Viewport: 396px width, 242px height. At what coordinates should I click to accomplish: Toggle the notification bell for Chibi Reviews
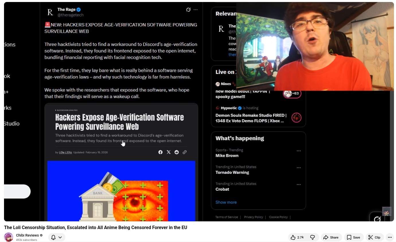click(x=53, y=237)
